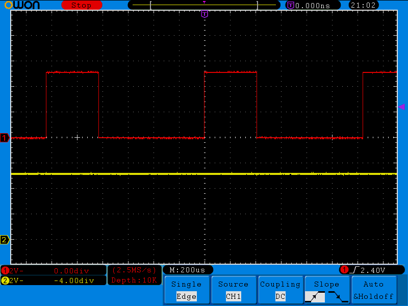Click the purple T icon beside 0.000ns
Viewport: 408px width, 306px height.
click(x=290, y=5)
